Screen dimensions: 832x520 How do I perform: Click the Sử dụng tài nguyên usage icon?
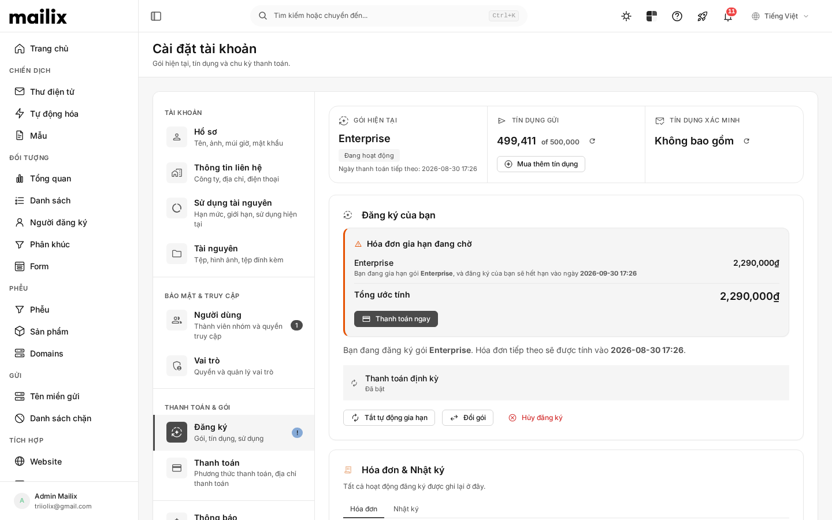click(177, 208)
